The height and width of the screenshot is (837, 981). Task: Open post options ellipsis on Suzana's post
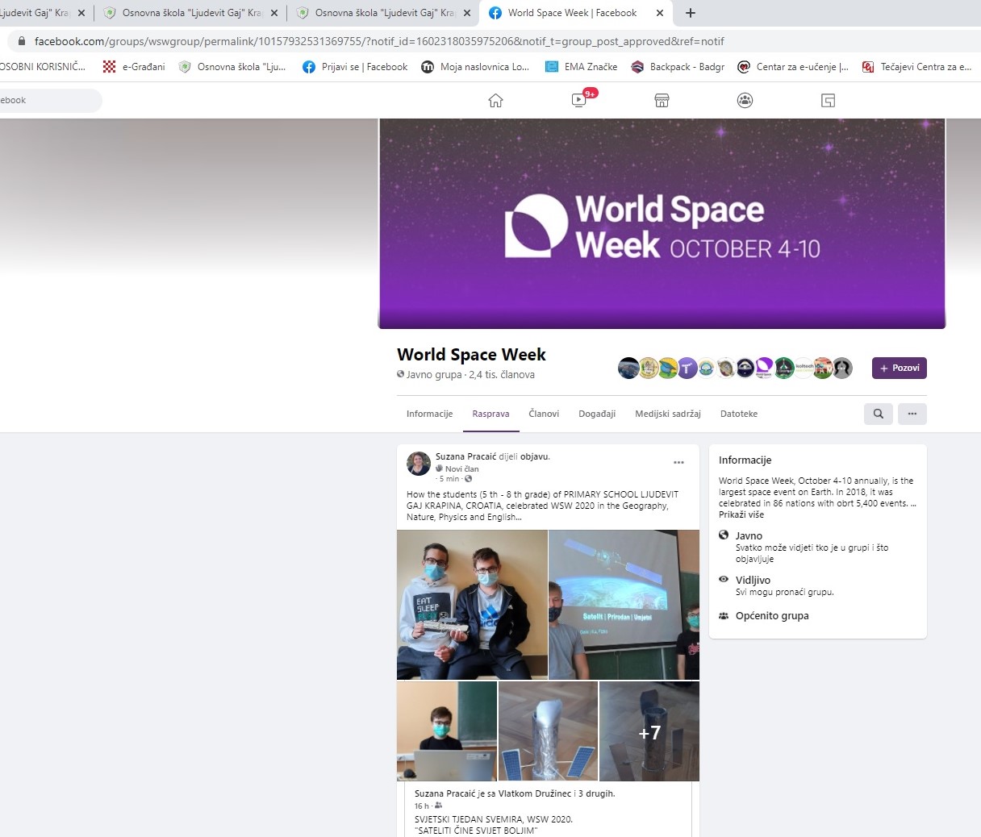point(678,462)
